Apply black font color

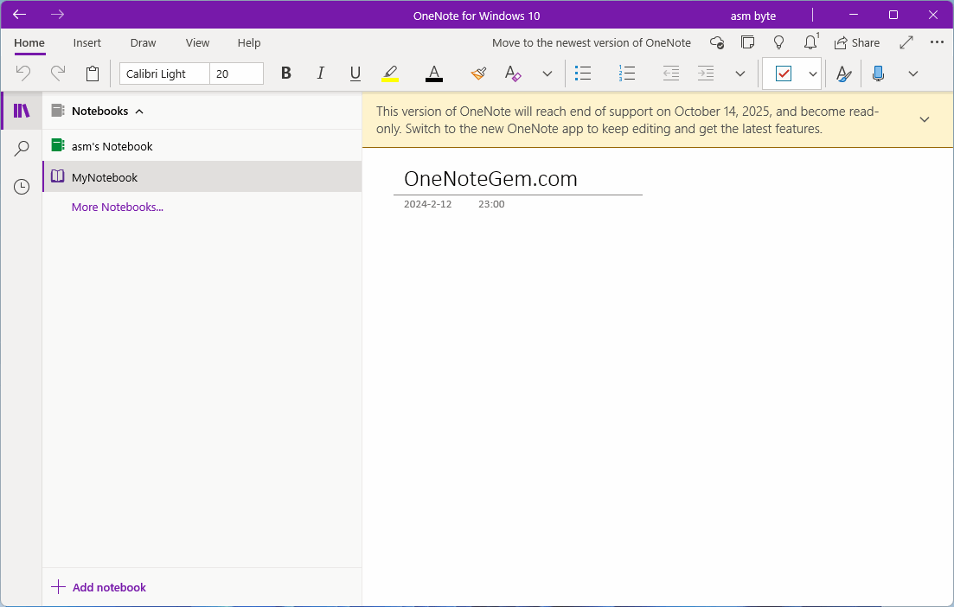click(434, 73)
